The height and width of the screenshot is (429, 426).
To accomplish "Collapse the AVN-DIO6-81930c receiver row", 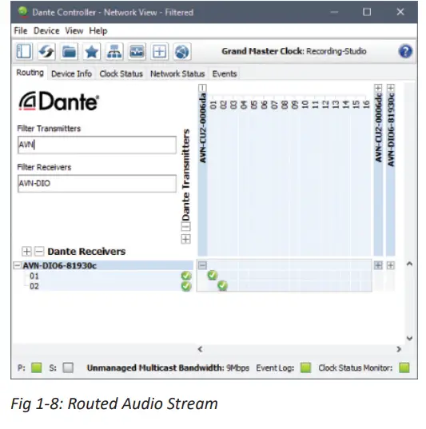I will (x=17, y=265).
